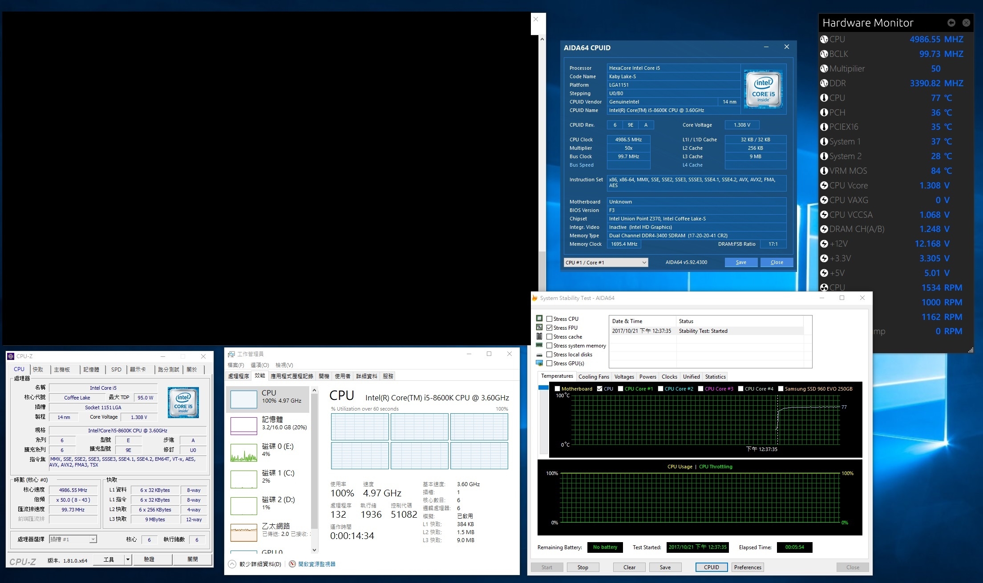The width and height of the screenshot is (983, 583).
Task: Click the resource monitor icon in Task Manager
Action: click(x=292, y=564)
